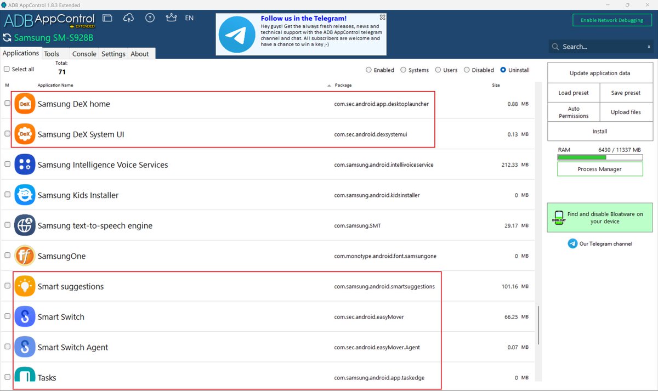
Task: Click the Follow us in the Telegram headline
Action: [x=304, y=18]
